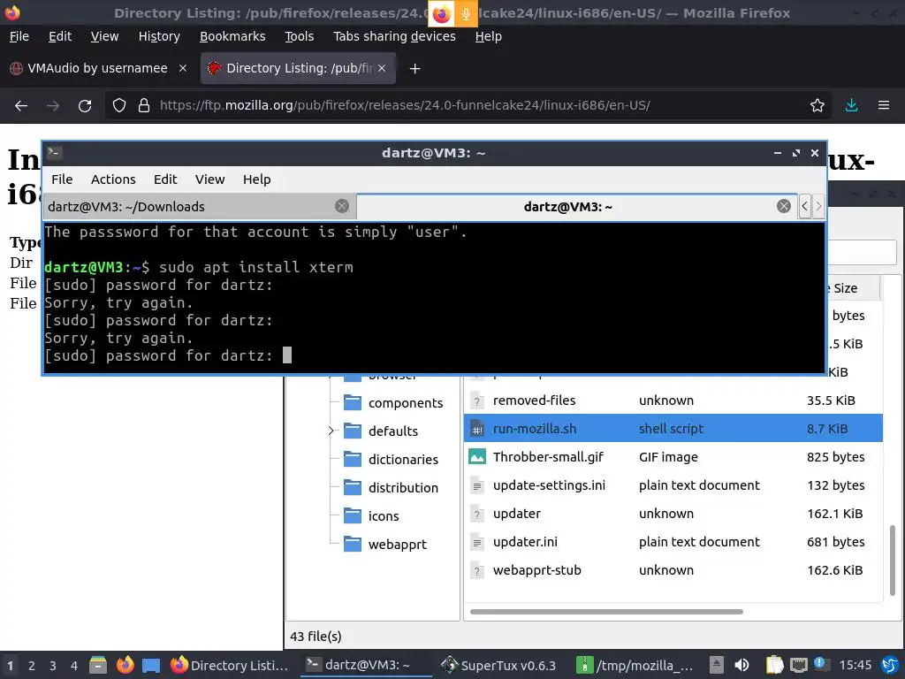Show previous terminal tab with left arrow
Viewport: 905px width, 679px height.
[x=804, y=206]
